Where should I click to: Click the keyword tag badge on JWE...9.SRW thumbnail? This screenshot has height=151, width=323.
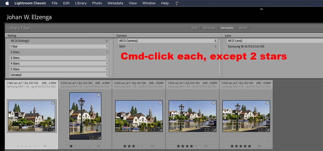pos(206,130)
